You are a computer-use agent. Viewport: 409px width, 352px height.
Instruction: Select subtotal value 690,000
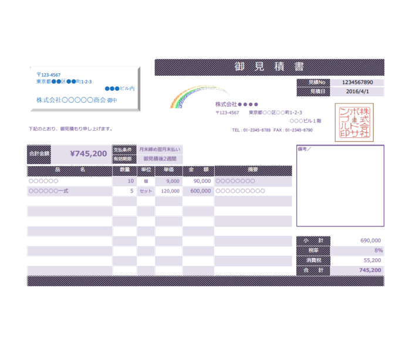click(x=371, y=241)
